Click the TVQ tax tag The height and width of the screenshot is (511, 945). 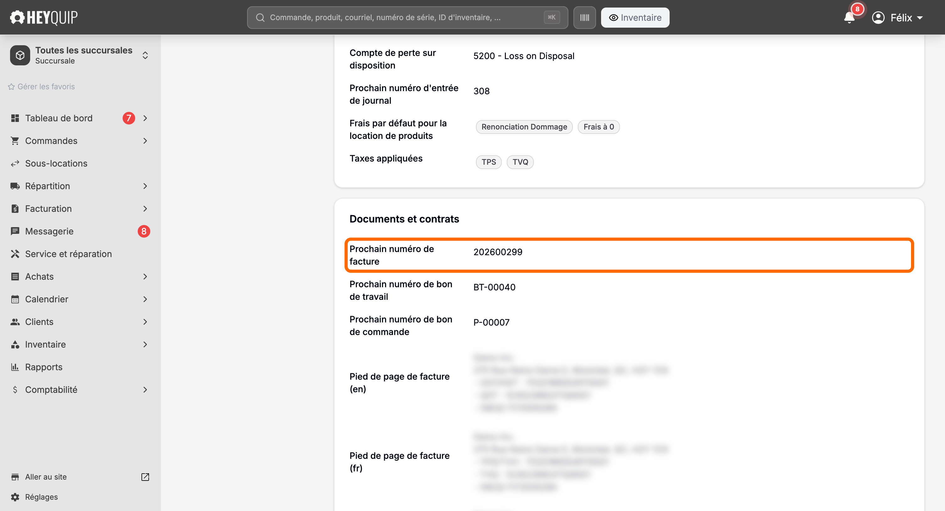520,162
